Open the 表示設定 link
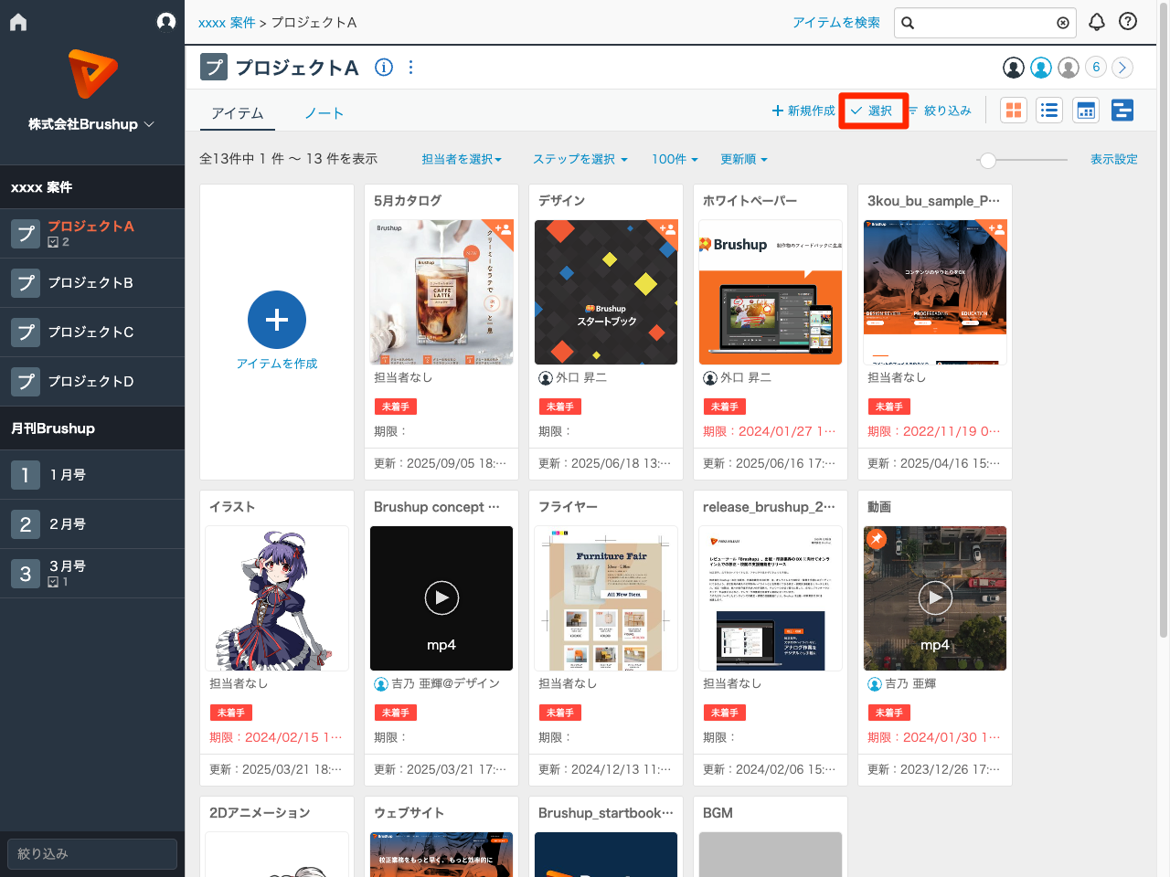Viewport: 1170px width, 877px height. click(x=1113, y=159)
